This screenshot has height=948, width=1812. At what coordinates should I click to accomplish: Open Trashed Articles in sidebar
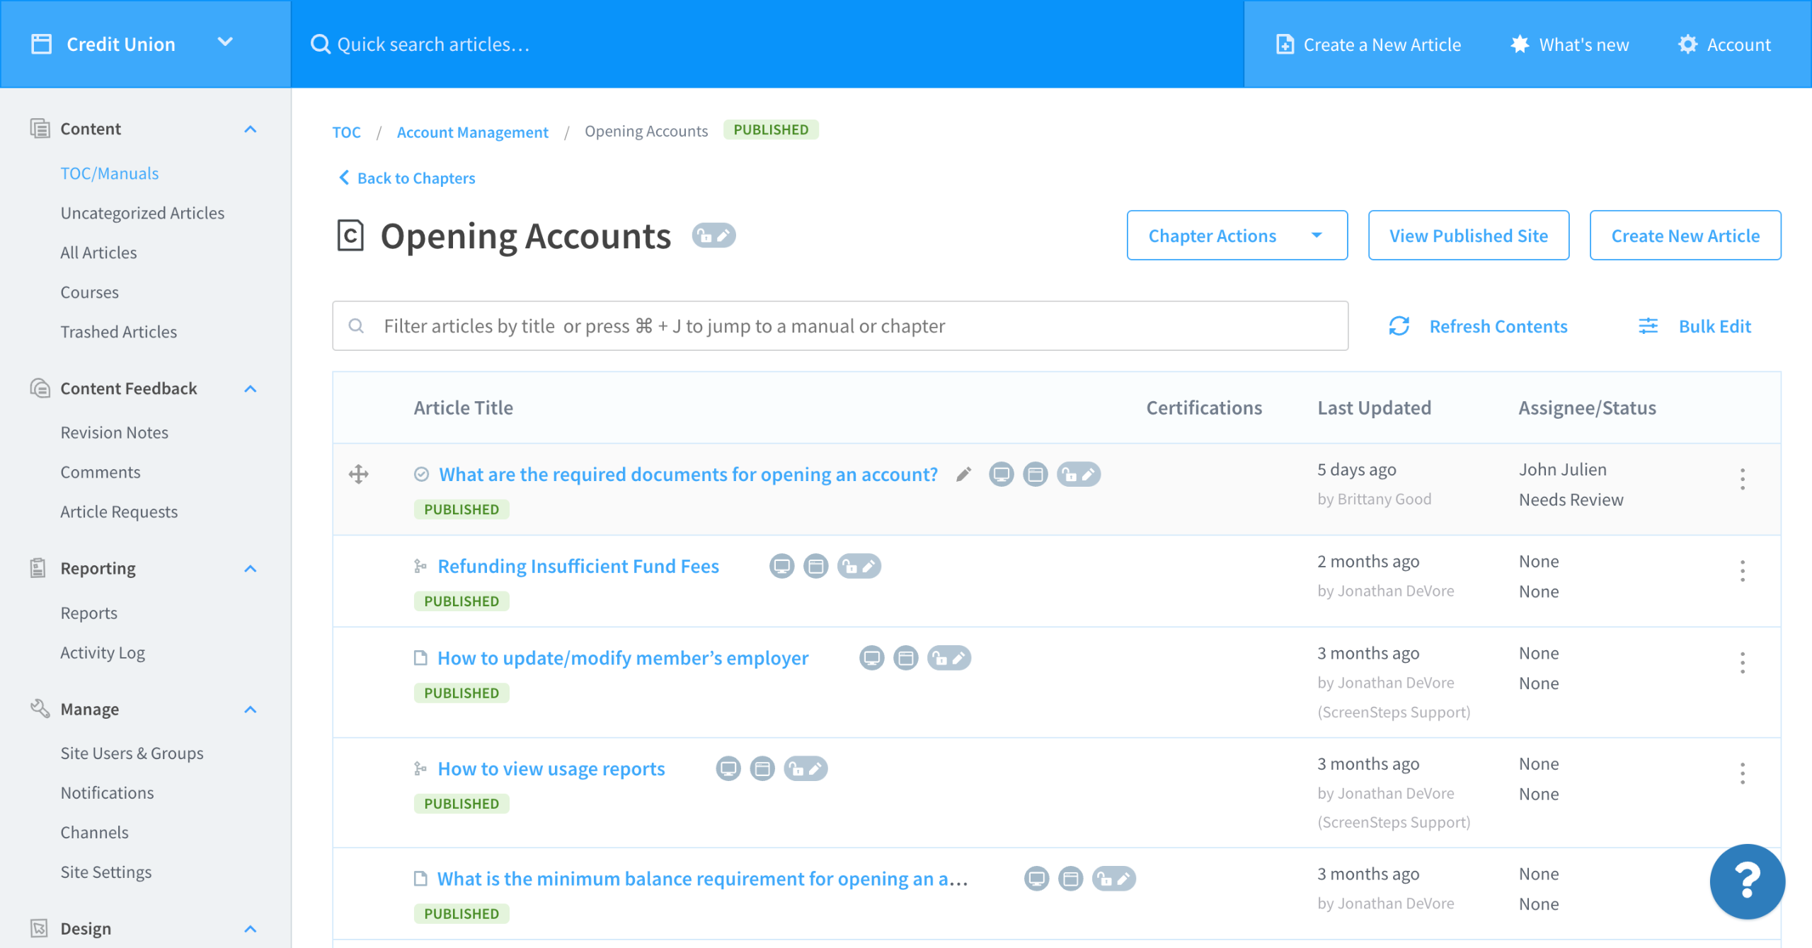click(118, 332)
